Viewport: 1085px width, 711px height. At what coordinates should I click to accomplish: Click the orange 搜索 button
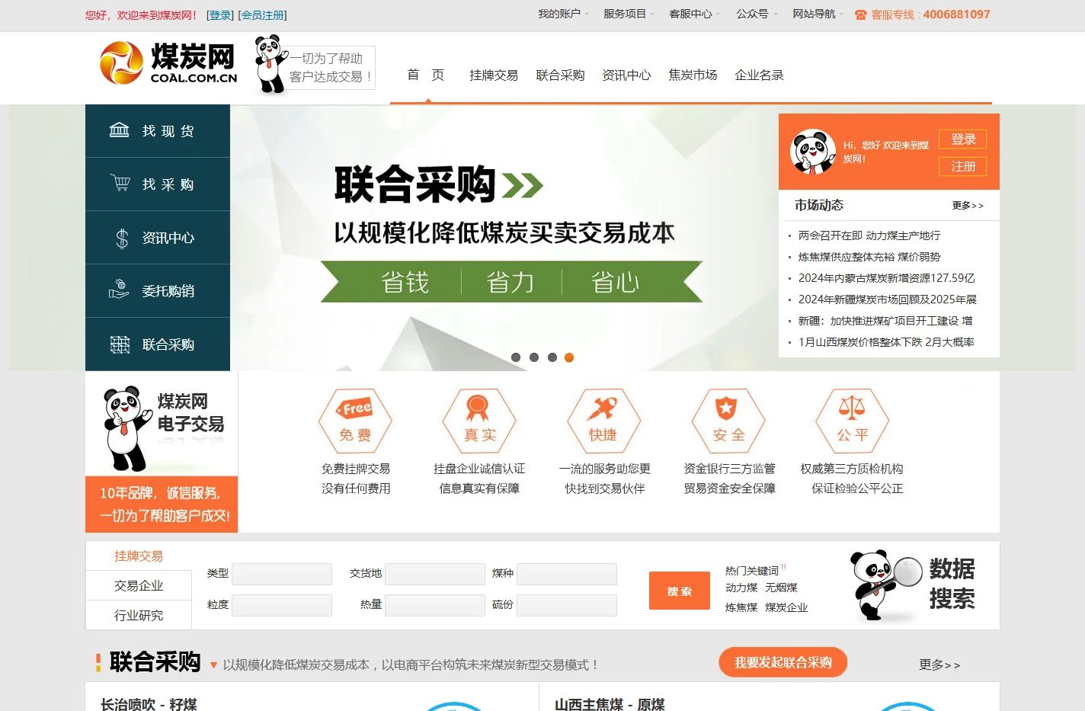pyautogui.click(x=680, y=591)
